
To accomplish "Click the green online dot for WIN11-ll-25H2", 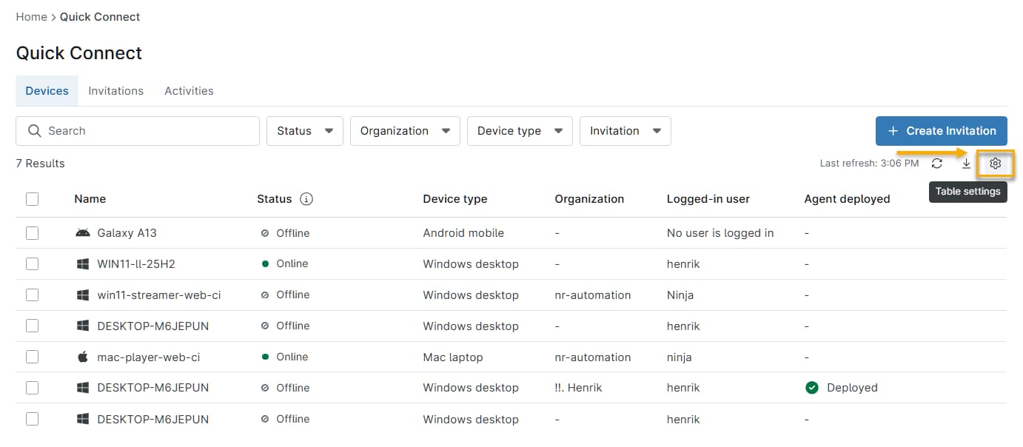I will [265, 264].
